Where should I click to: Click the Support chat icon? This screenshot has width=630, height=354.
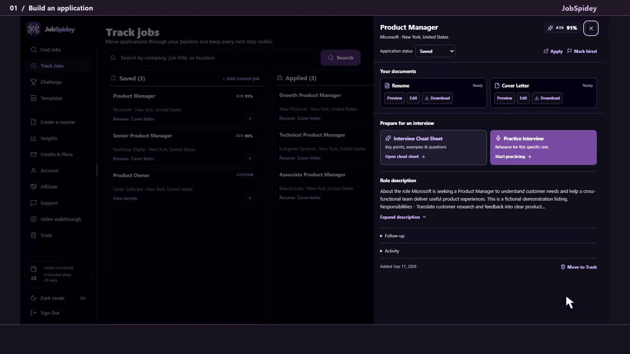tap(33, 203)
